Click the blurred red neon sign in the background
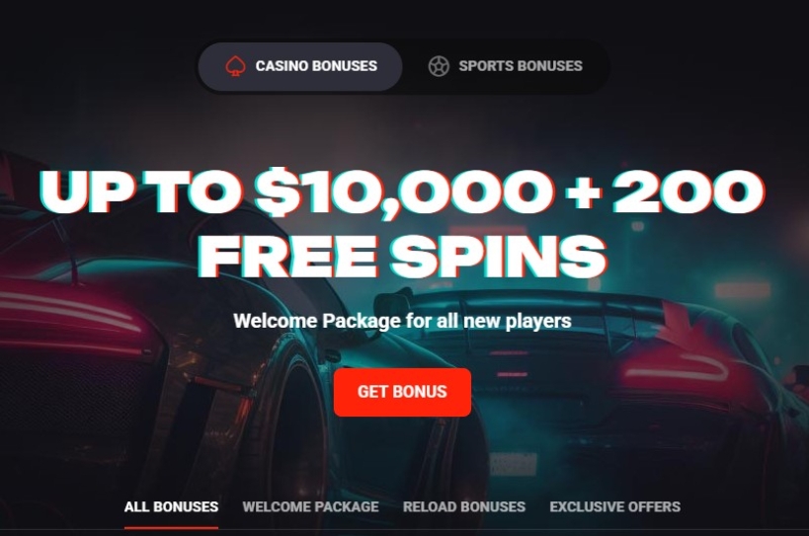The image size is (809, 536). (742, 289)
